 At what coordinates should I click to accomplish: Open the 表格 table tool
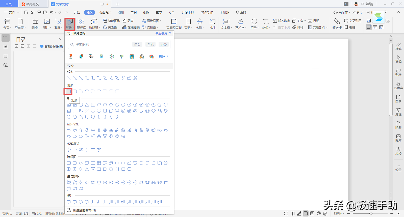coord(36,24)
